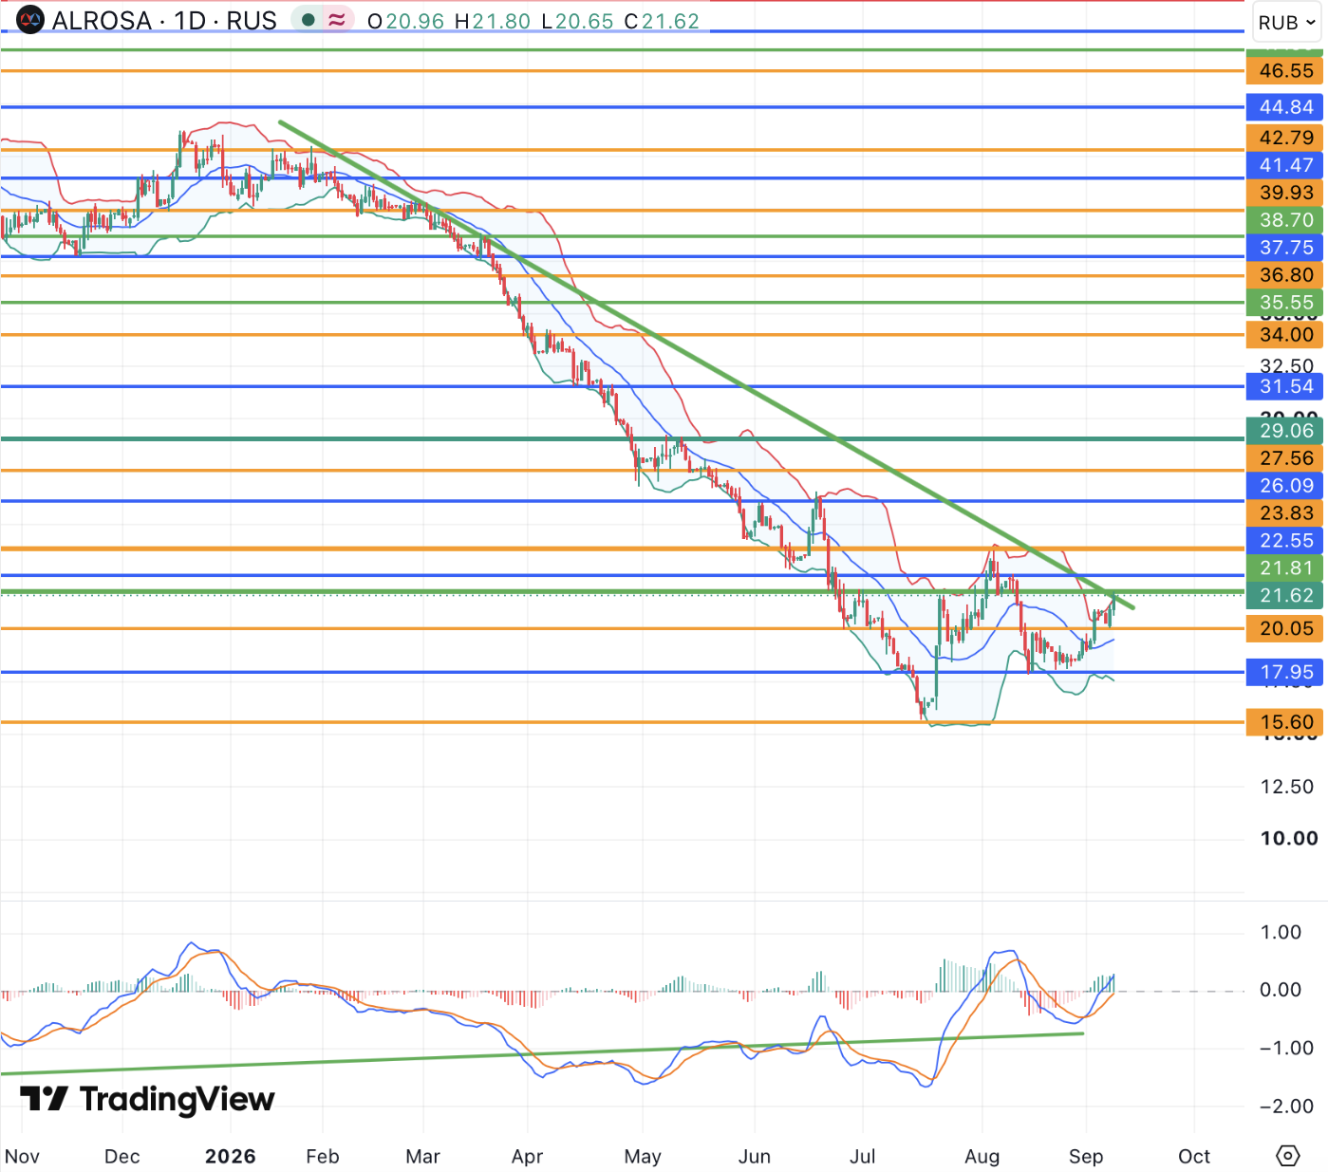Select the 34.00 price level label
The image size is (1328, 1172).
tap(1286, 335)
